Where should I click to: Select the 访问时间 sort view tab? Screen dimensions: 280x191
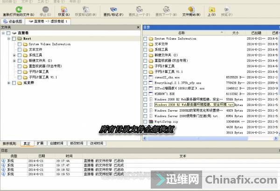tap(97, 143)
